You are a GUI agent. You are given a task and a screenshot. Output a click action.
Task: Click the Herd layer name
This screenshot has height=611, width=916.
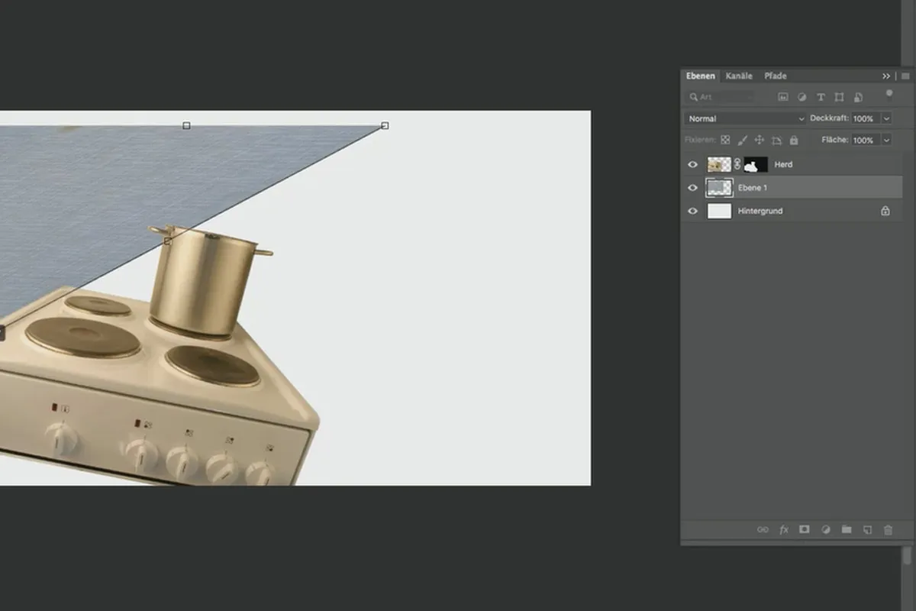[783, 164]
